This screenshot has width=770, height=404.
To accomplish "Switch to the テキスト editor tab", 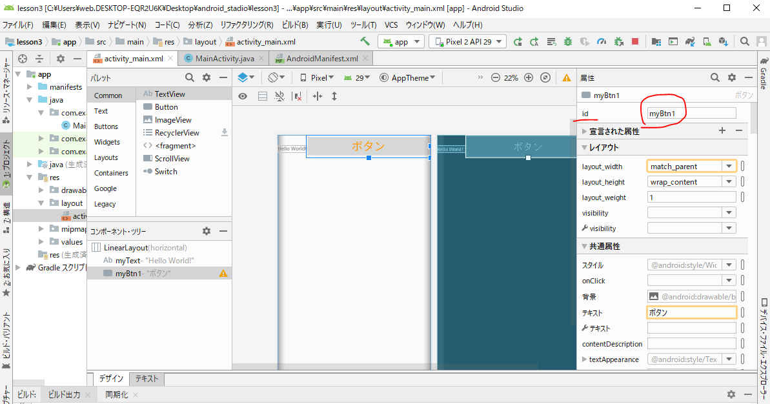I will 147,379.
